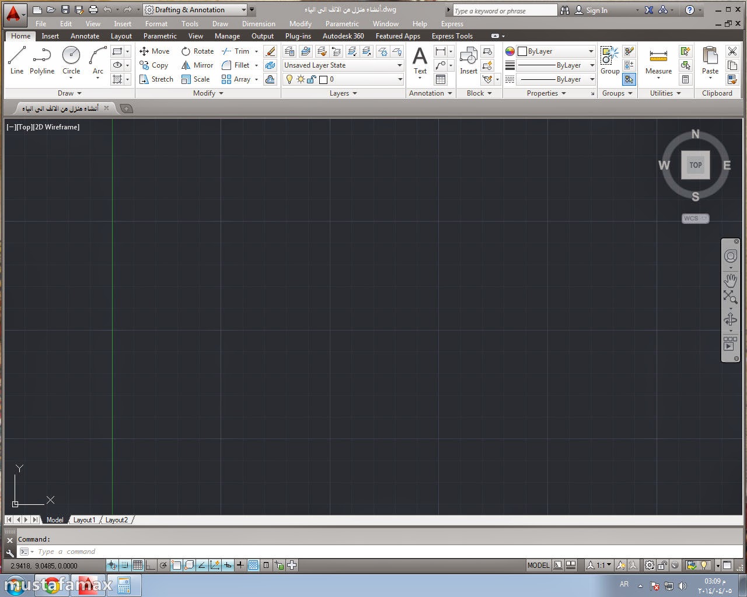Click the Plot print icon in quick access toolbar
This screenshot has height=597, width=747.
93,10
